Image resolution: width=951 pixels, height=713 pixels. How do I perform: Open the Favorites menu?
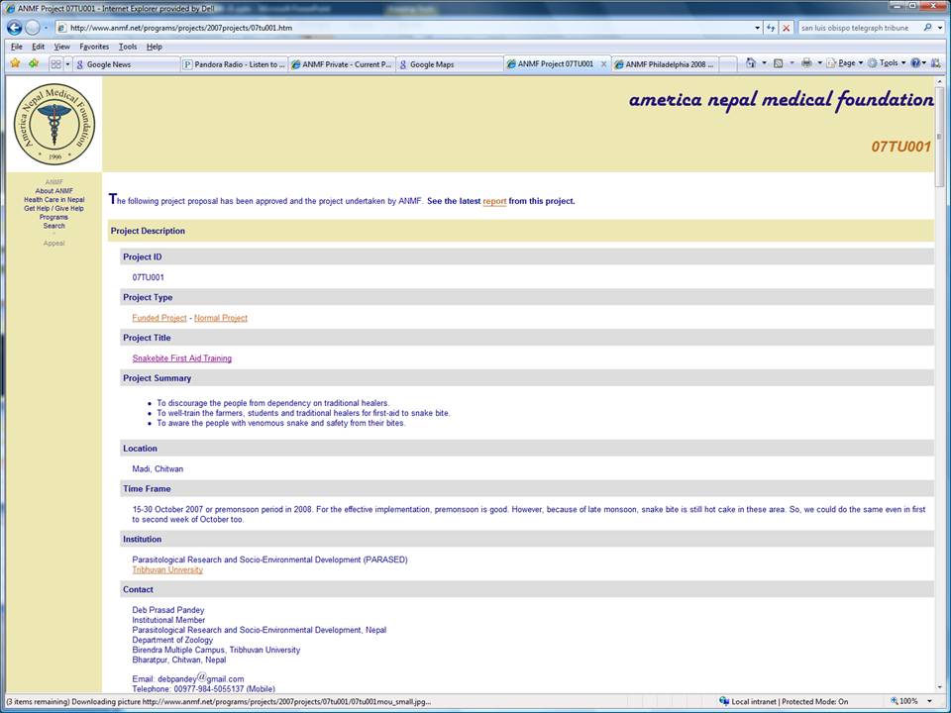[94, 47]
